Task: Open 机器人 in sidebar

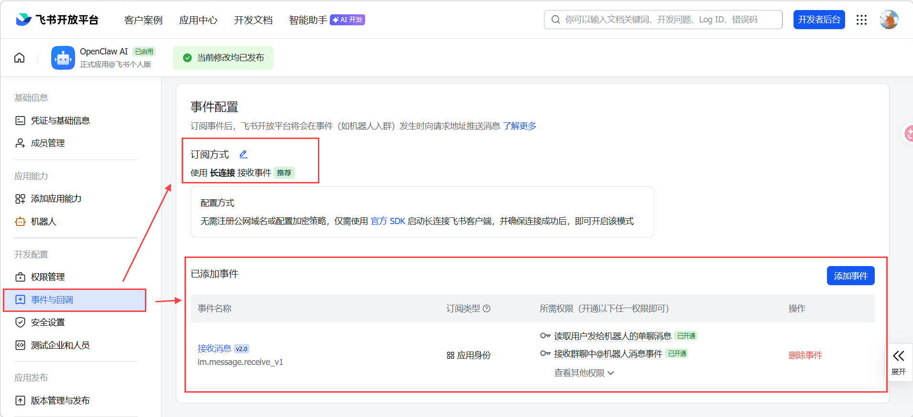Action: [x=43, y=222]
